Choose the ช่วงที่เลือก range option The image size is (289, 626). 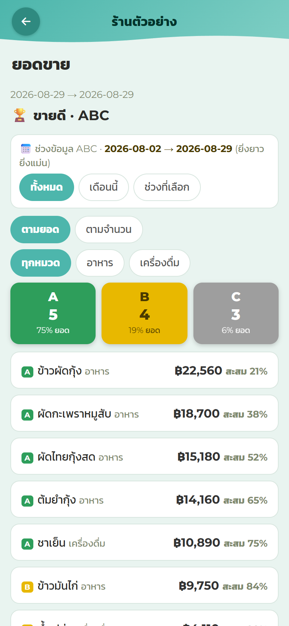tap(167, 187)
